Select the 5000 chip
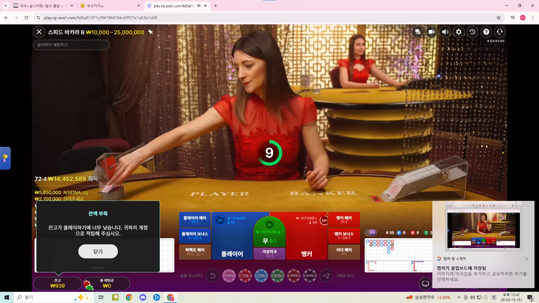The width and height of the screenshot is (539, 303). [x=229, y=276]
